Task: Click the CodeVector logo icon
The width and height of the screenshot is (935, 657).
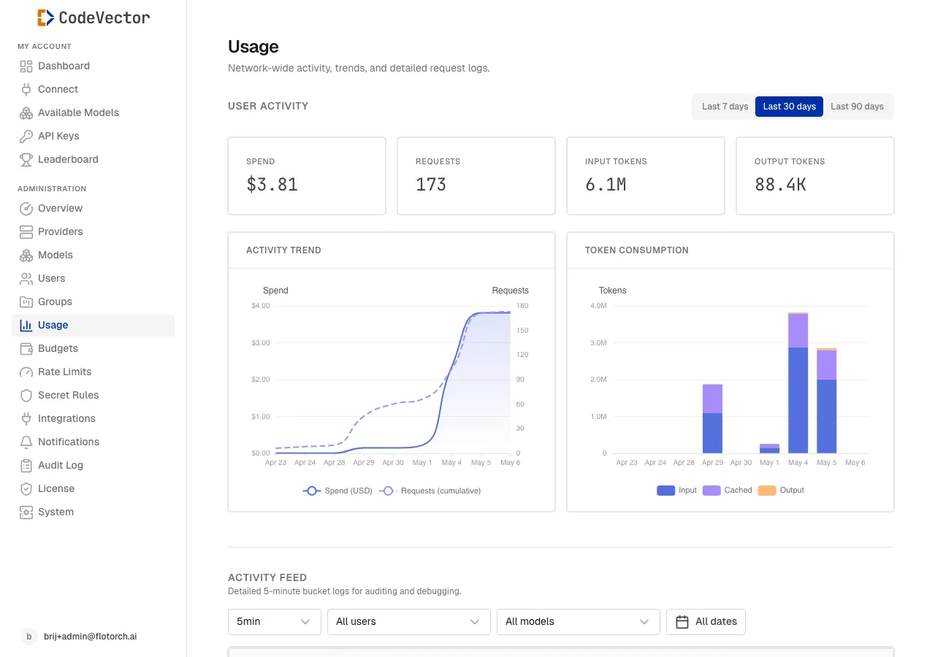Action: pos(46,18)
